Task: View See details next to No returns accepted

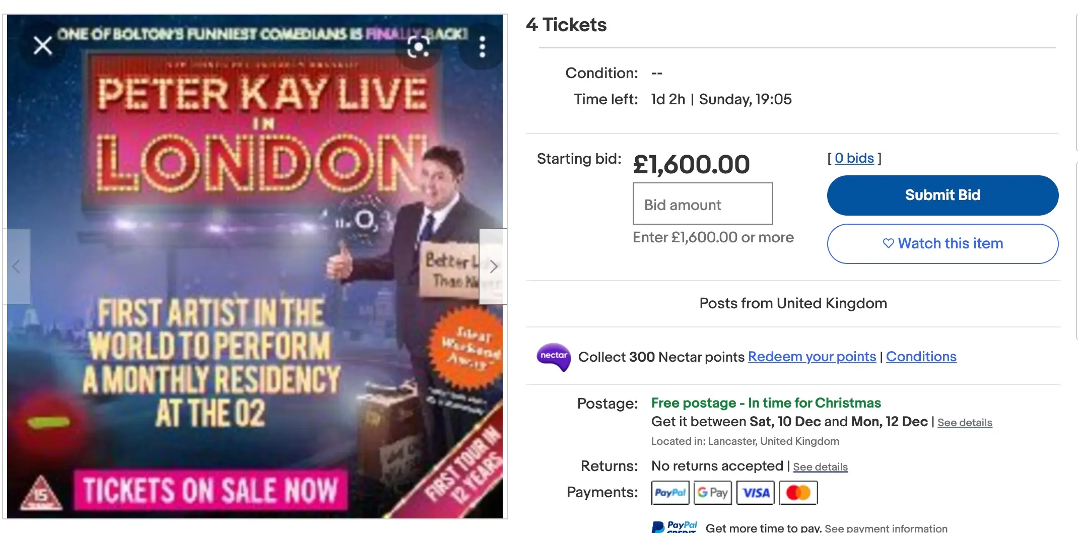Action: 820,467
